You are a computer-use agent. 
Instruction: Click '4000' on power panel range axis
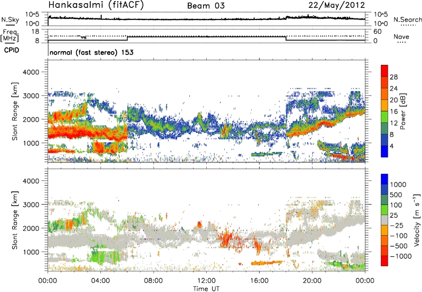pos(31,72)
